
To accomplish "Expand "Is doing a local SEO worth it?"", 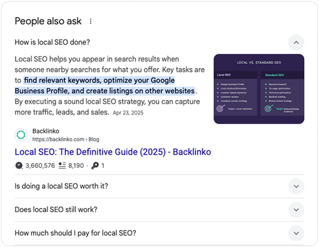I will click(x=296, y=186).
